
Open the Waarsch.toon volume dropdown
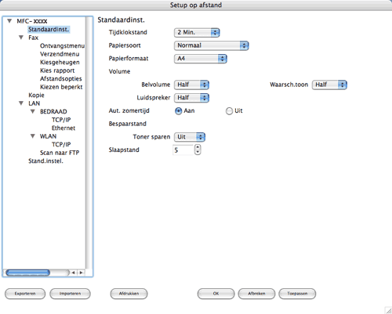tap(329, 85)
